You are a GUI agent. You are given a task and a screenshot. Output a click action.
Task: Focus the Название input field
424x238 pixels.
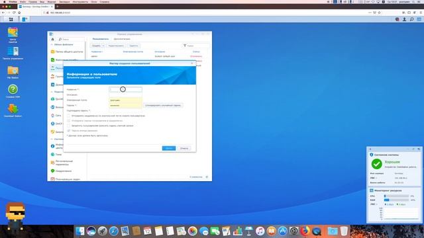pos(125,90)
